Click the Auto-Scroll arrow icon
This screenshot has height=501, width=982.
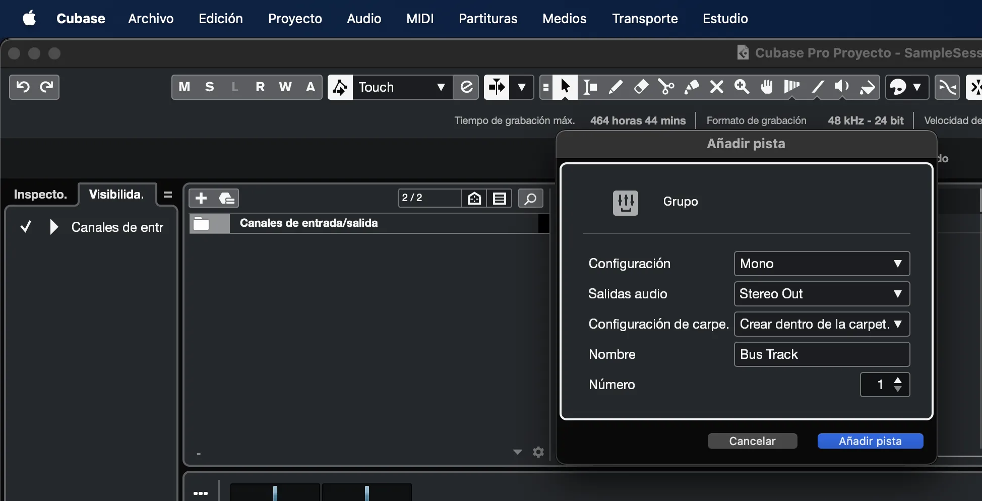coord(497,87)
